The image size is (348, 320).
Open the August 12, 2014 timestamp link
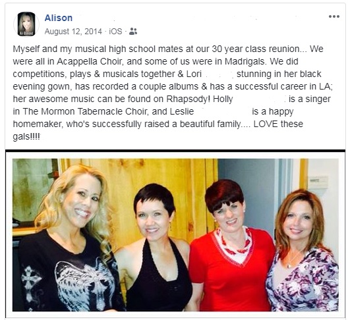click(73, 31)
